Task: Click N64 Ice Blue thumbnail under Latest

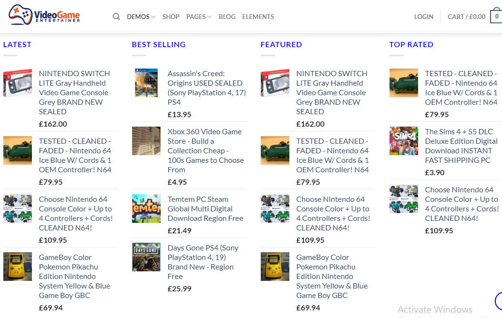Action: pos(18,150)
